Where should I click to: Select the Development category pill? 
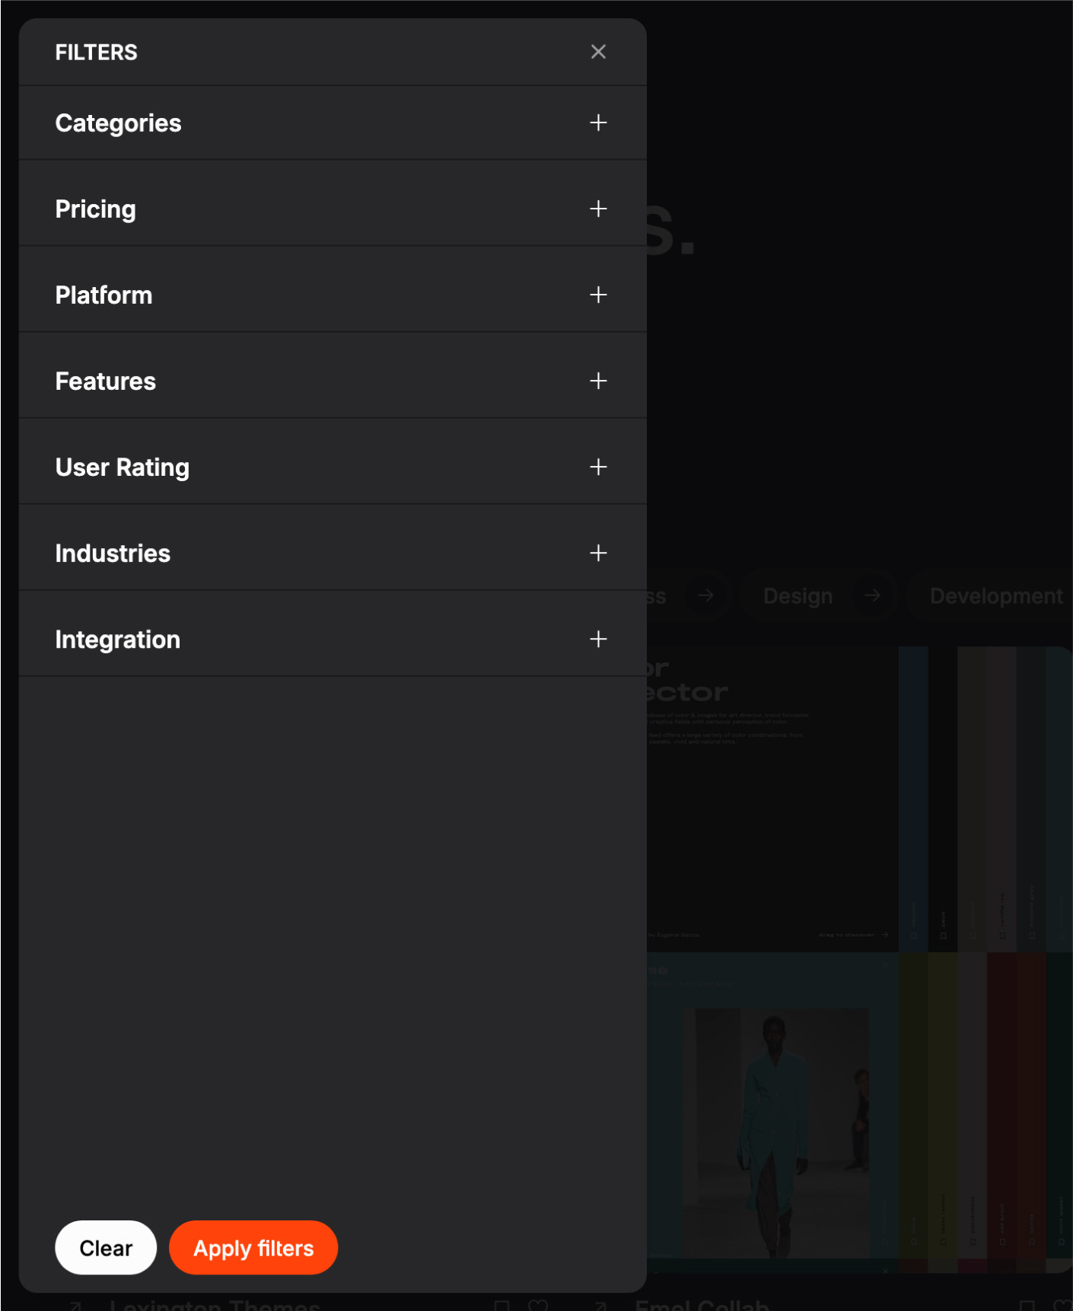(995, 596)
